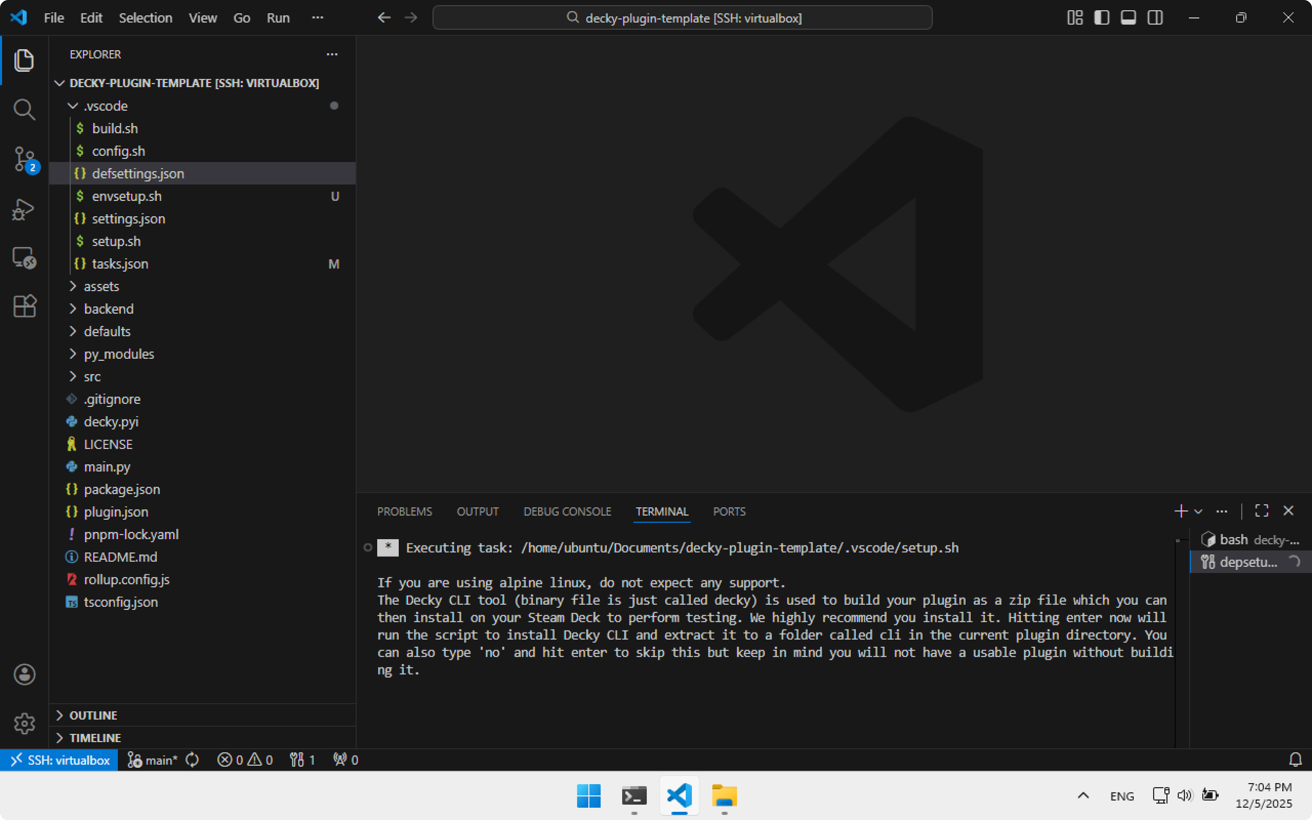Collapse the .vscode folder
Screen dimensions: 1312x820
click(x=73, y=106)
